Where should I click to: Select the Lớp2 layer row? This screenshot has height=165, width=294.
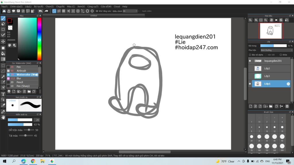[269, 68]
